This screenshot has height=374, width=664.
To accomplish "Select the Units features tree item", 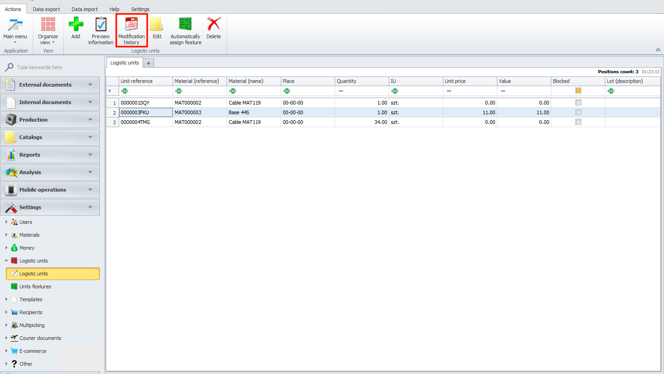I will coord(35,286).
